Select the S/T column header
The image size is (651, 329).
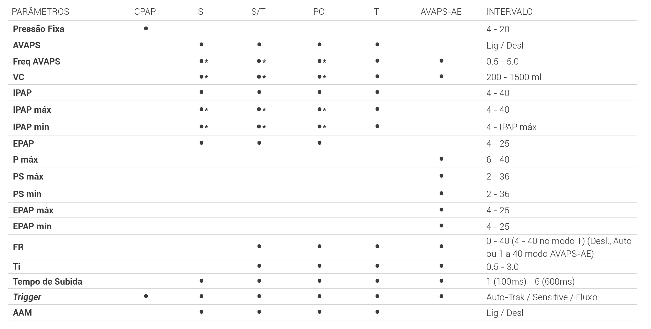coord(258,12)
